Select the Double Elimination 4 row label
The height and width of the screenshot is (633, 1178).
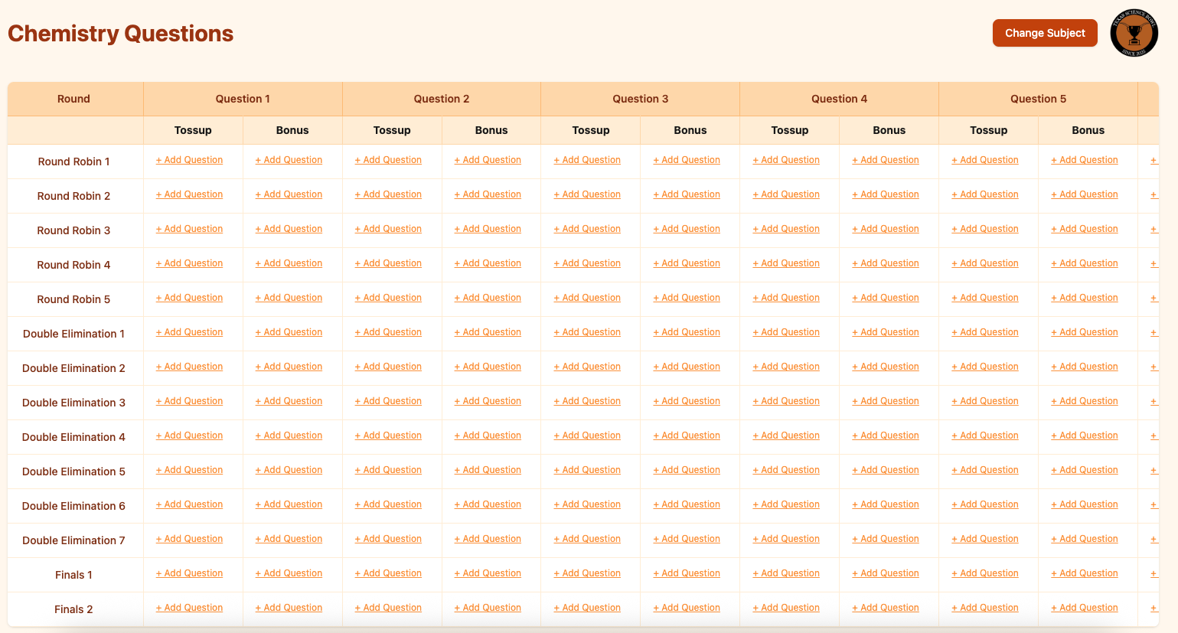tap(73, 437)
